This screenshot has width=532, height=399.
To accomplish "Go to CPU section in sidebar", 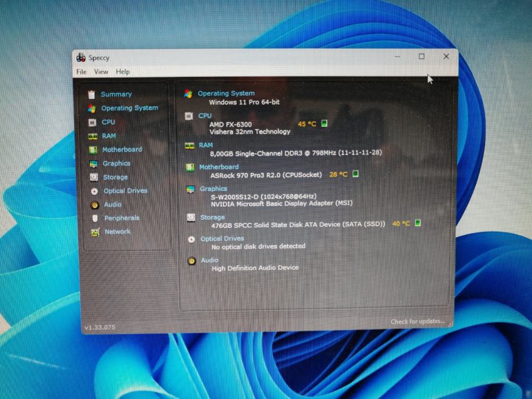I will click(x=108, y=122).
